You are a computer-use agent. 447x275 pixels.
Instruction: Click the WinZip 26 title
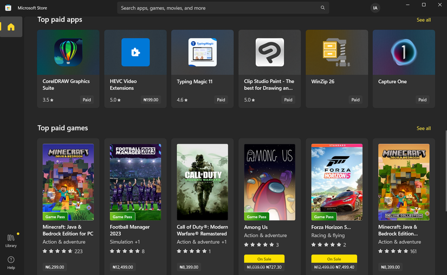(x=323, y=82)
